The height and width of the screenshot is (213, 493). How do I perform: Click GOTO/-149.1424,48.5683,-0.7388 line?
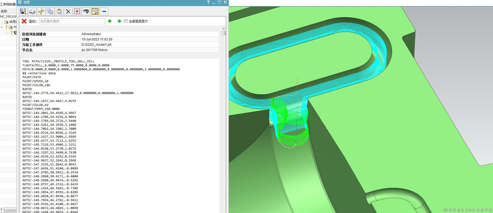click(50, 188)
